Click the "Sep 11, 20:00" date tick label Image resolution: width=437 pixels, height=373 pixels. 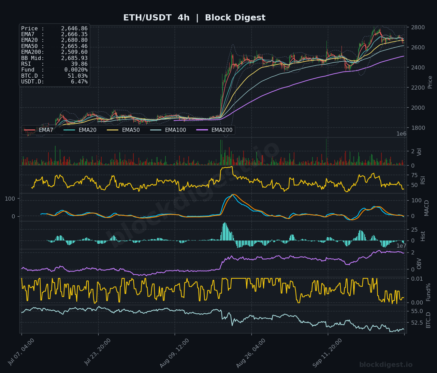(327, 353)
